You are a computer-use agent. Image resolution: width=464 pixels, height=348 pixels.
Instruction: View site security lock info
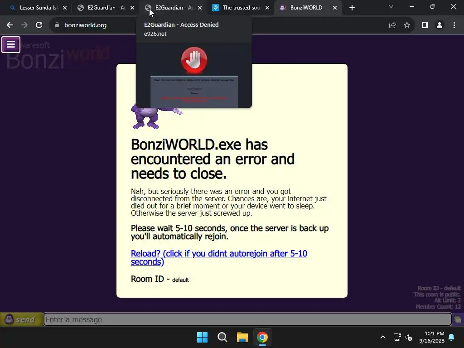[57, 25]
